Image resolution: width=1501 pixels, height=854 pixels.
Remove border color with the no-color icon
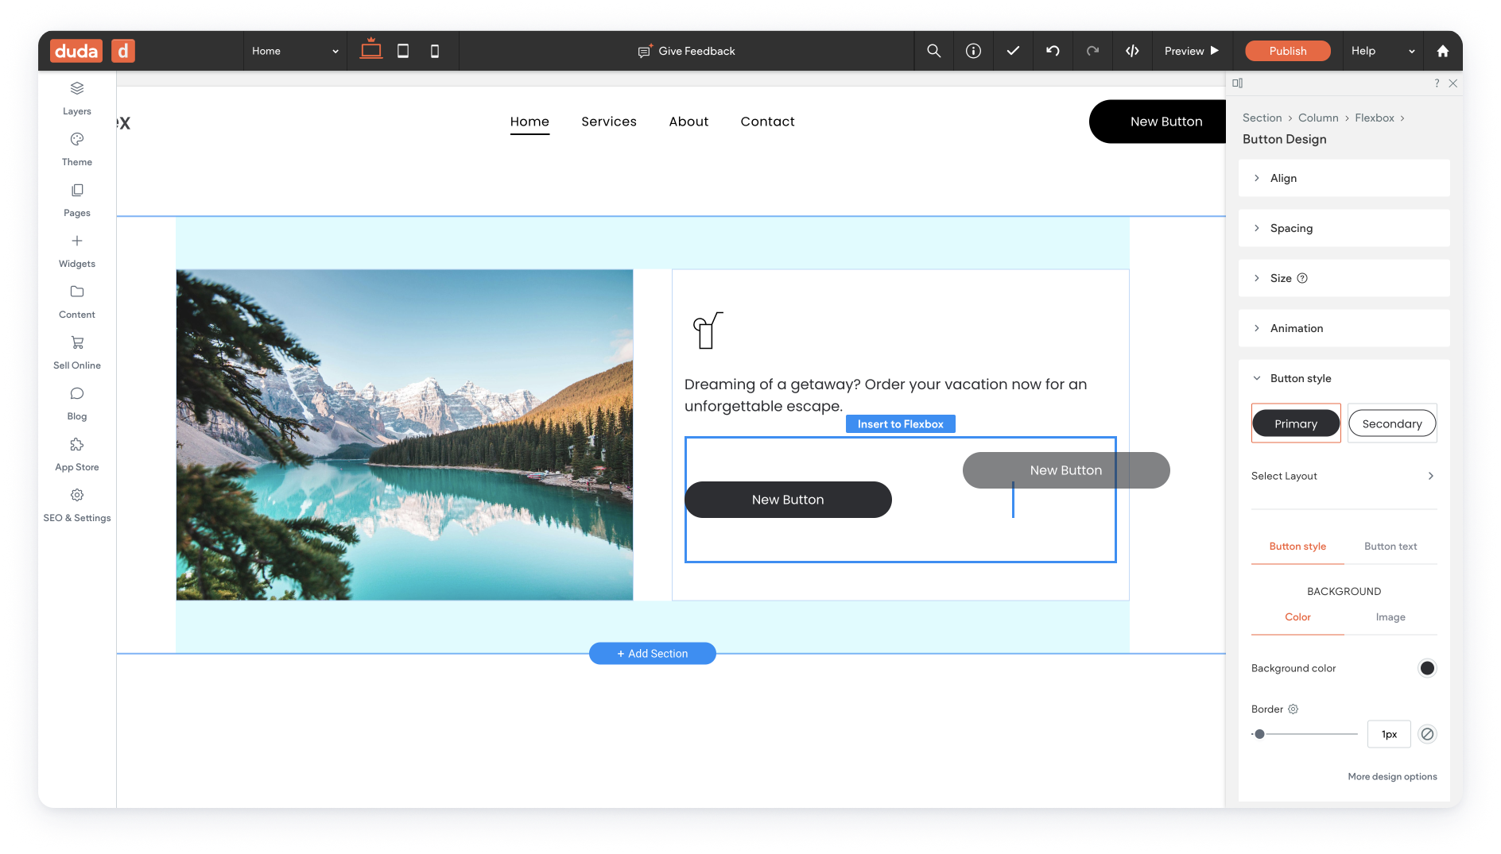pyautogui.click(x=1427, y=734)
